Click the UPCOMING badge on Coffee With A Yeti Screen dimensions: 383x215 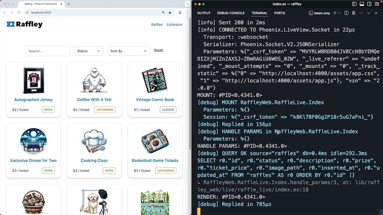[105, 110]
